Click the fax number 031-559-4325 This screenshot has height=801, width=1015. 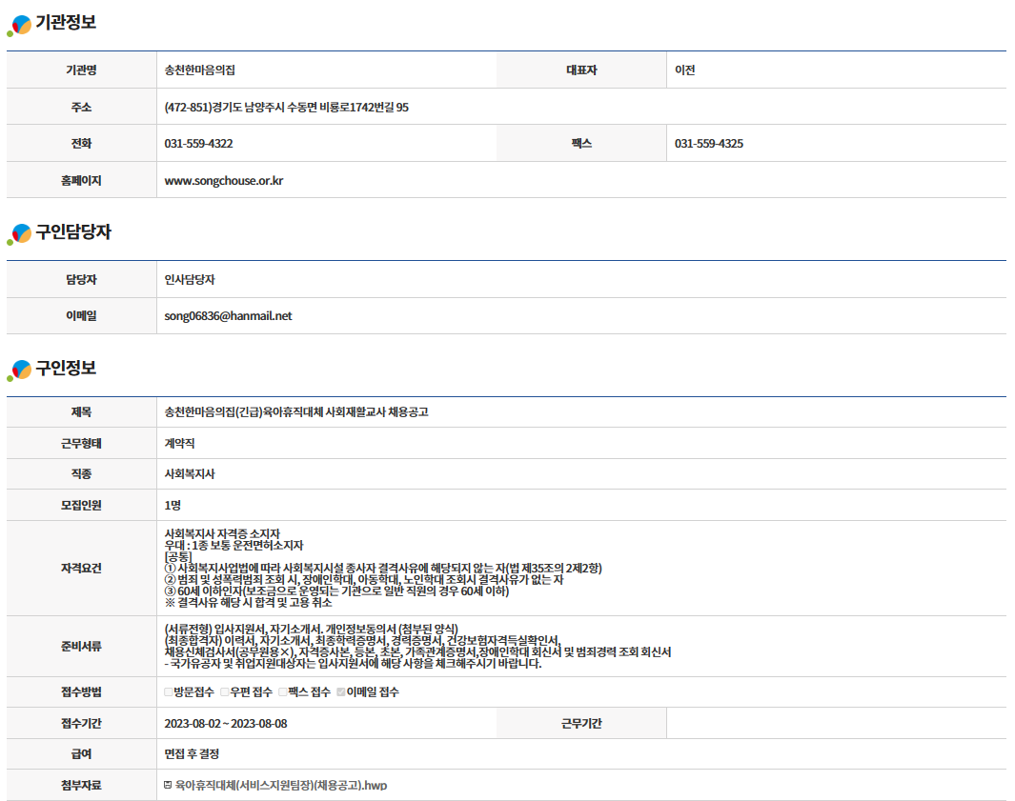pos(708,144)
